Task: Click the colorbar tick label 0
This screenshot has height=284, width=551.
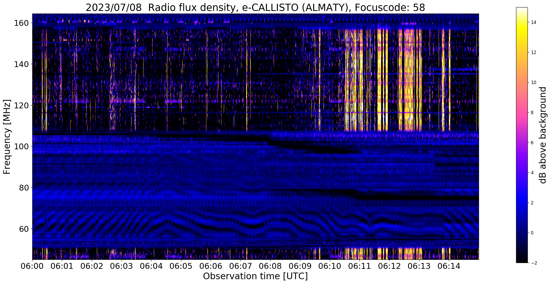Action: coord(532,233)
